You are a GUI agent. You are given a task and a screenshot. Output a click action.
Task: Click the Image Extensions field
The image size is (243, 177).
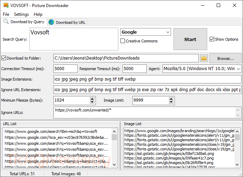click(x=147, y=79)
